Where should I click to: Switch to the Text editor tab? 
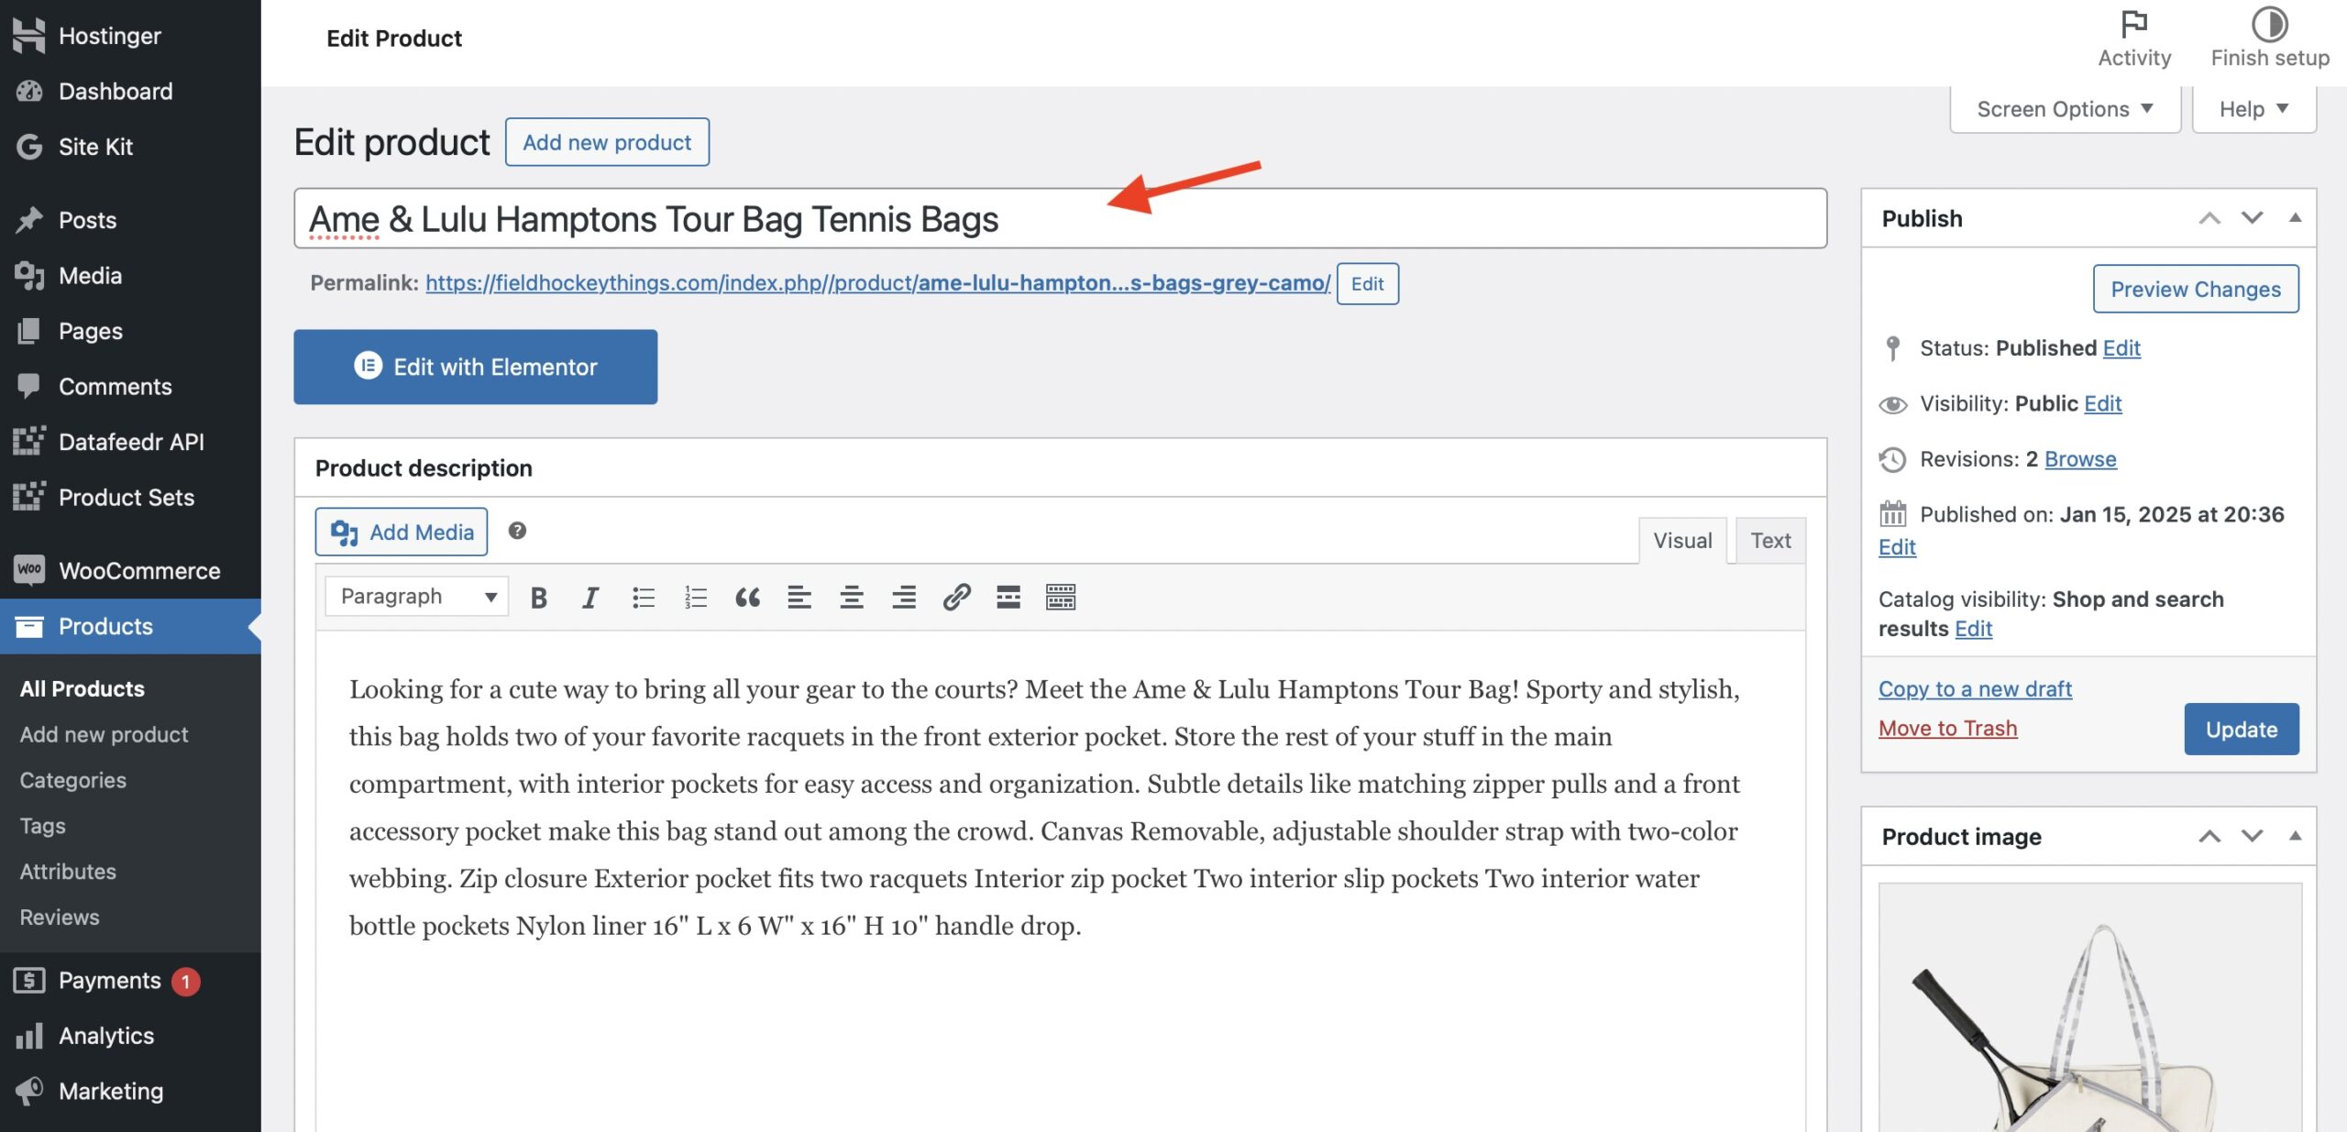coord(1770,541)
